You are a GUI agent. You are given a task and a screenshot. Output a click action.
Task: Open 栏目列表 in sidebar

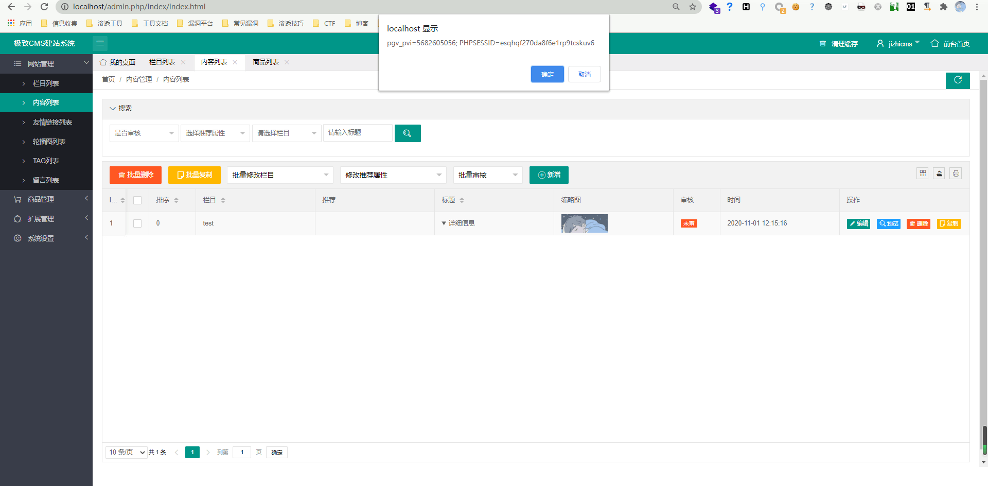pyautogui.click(x=46, y=83)
